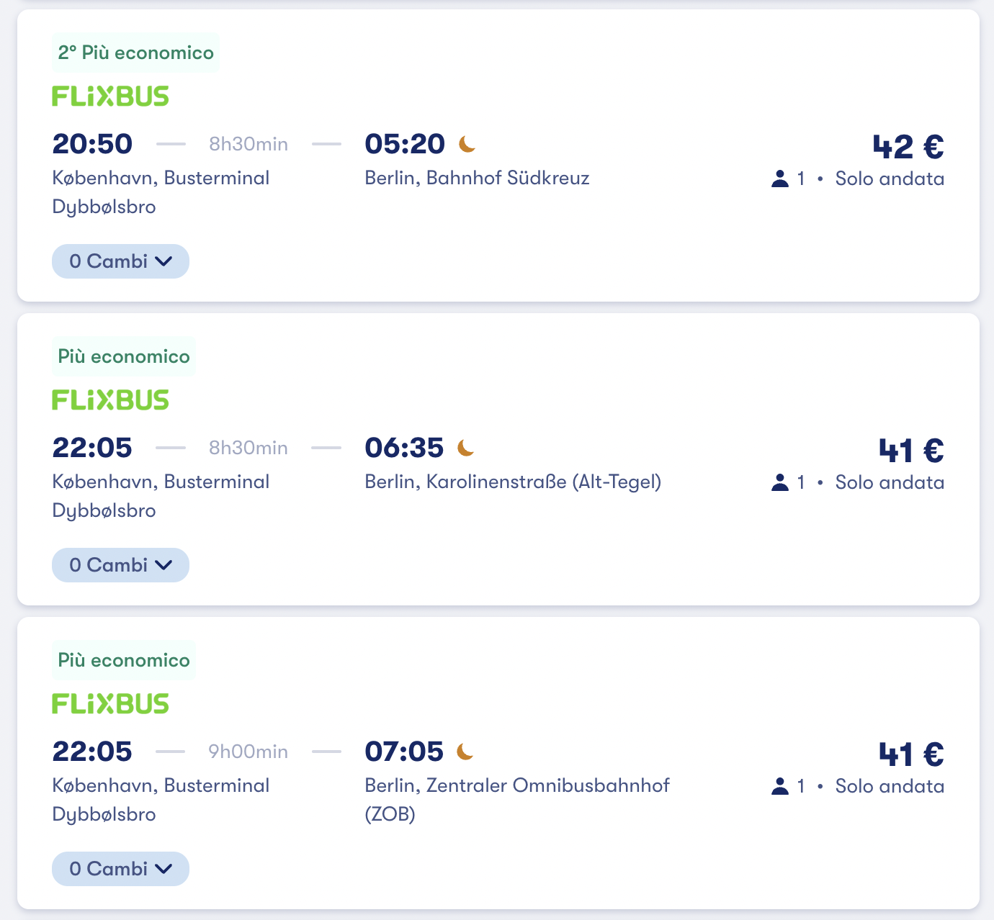Expand 0 Cambi on Alt-Tegel trip
Image resolution: width=994 pixels, height=920 pixels.
click(x=120, y=565)
